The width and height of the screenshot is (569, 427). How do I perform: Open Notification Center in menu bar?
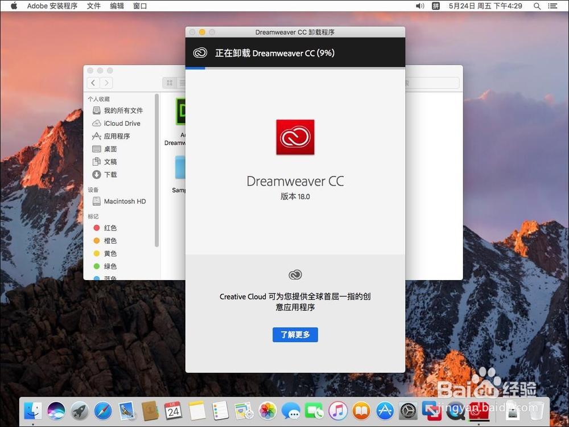552,6
